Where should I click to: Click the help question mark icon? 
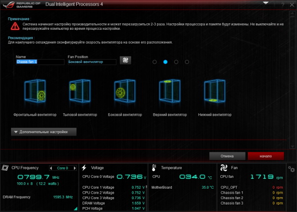(283, 5)
